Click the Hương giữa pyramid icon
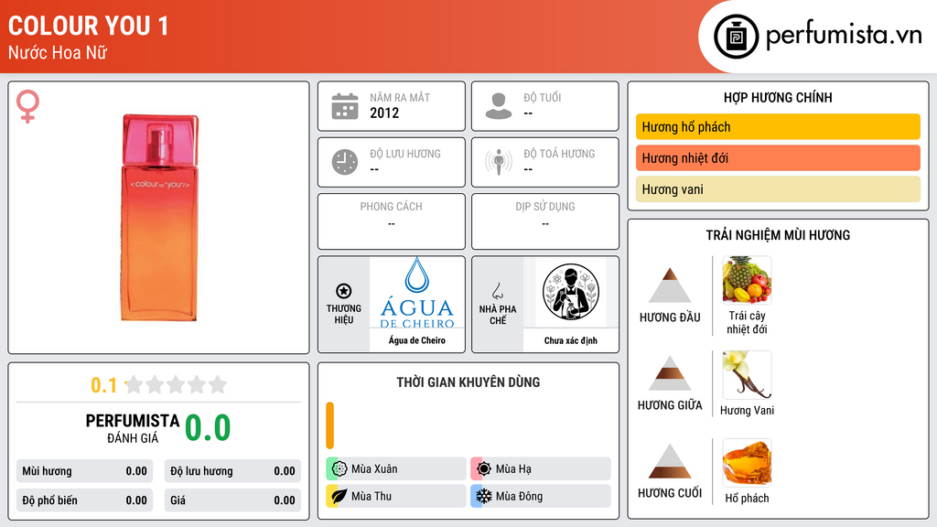937x527 pixels. click(x=670, y=373)
